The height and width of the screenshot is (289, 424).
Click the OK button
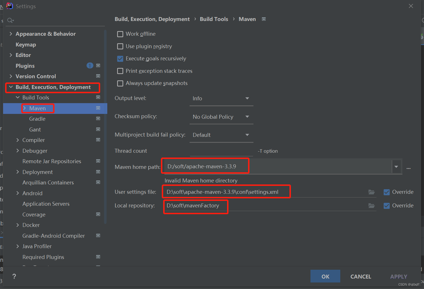325,276
